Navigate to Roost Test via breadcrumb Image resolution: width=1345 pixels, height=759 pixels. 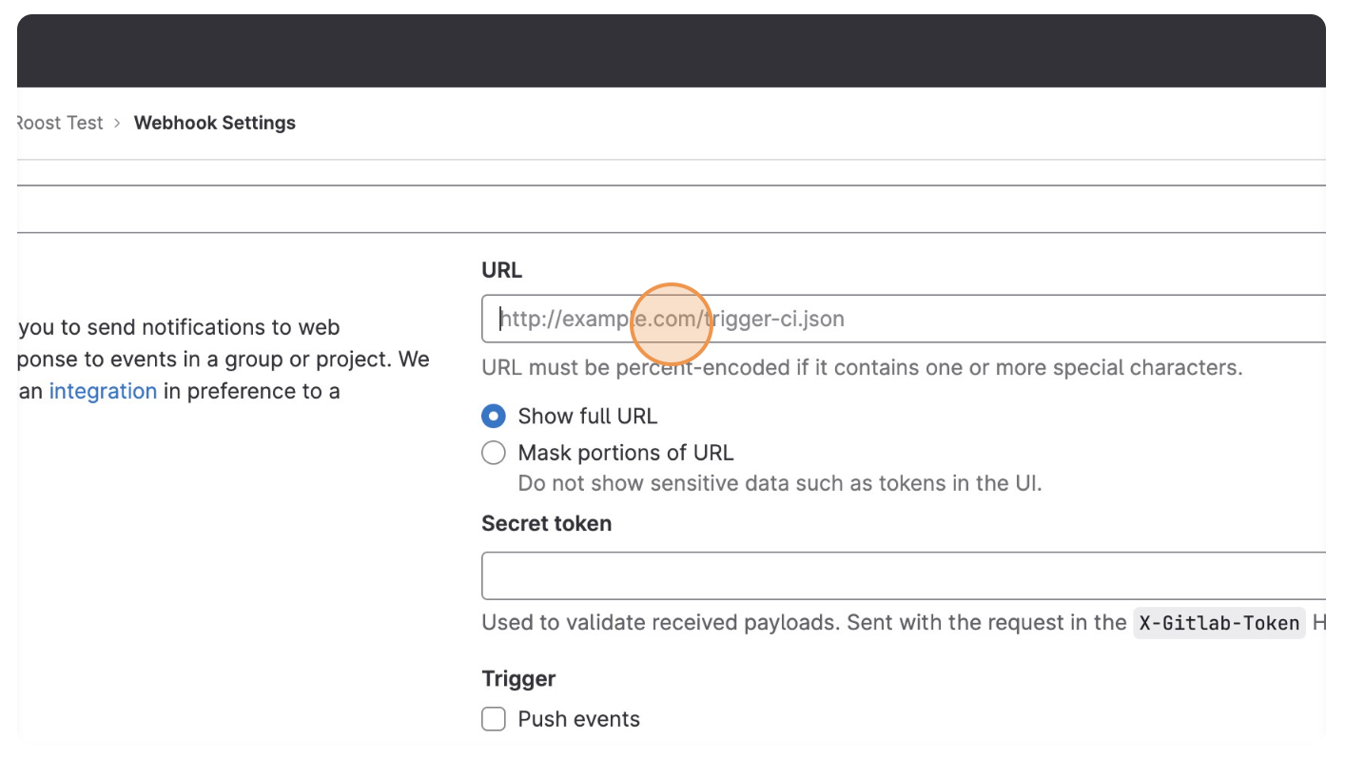59,123
